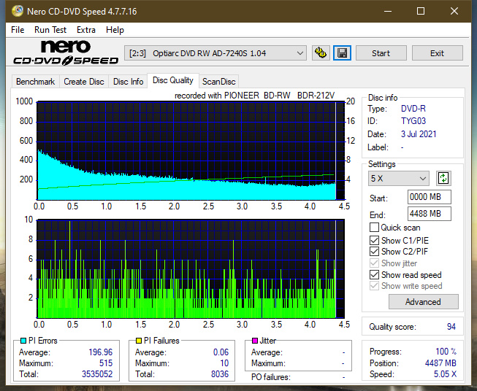Click the disc date 3 Jul 2021
The height and width of the screenshot is (391, 477).
[419, 134]
